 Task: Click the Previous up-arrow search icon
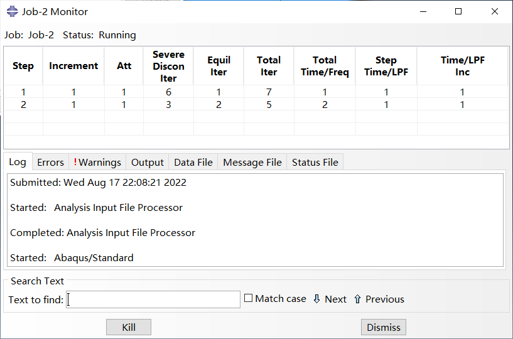(x=357, y=299)
